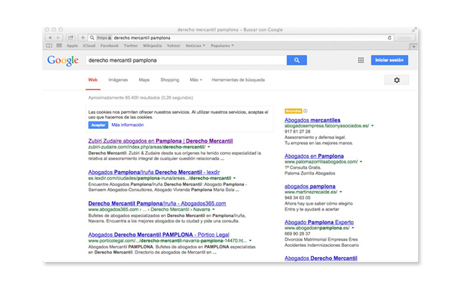This screenshot has width=459, height=287.
Task: Click the Safari back arrow button
Action: (x=50, y=38)
